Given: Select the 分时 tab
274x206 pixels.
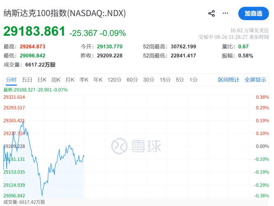Looking at the screenshot, I should [x=11, y=80].
